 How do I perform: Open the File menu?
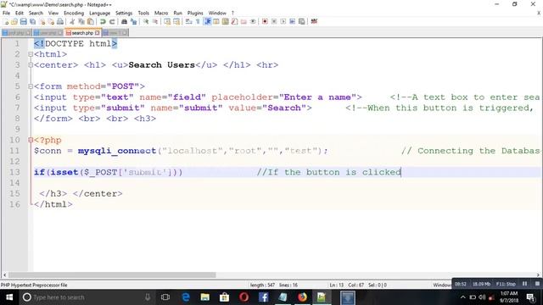point(6,13)
